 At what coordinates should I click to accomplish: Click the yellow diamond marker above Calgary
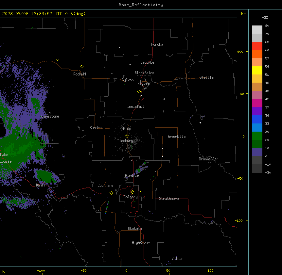132,192
